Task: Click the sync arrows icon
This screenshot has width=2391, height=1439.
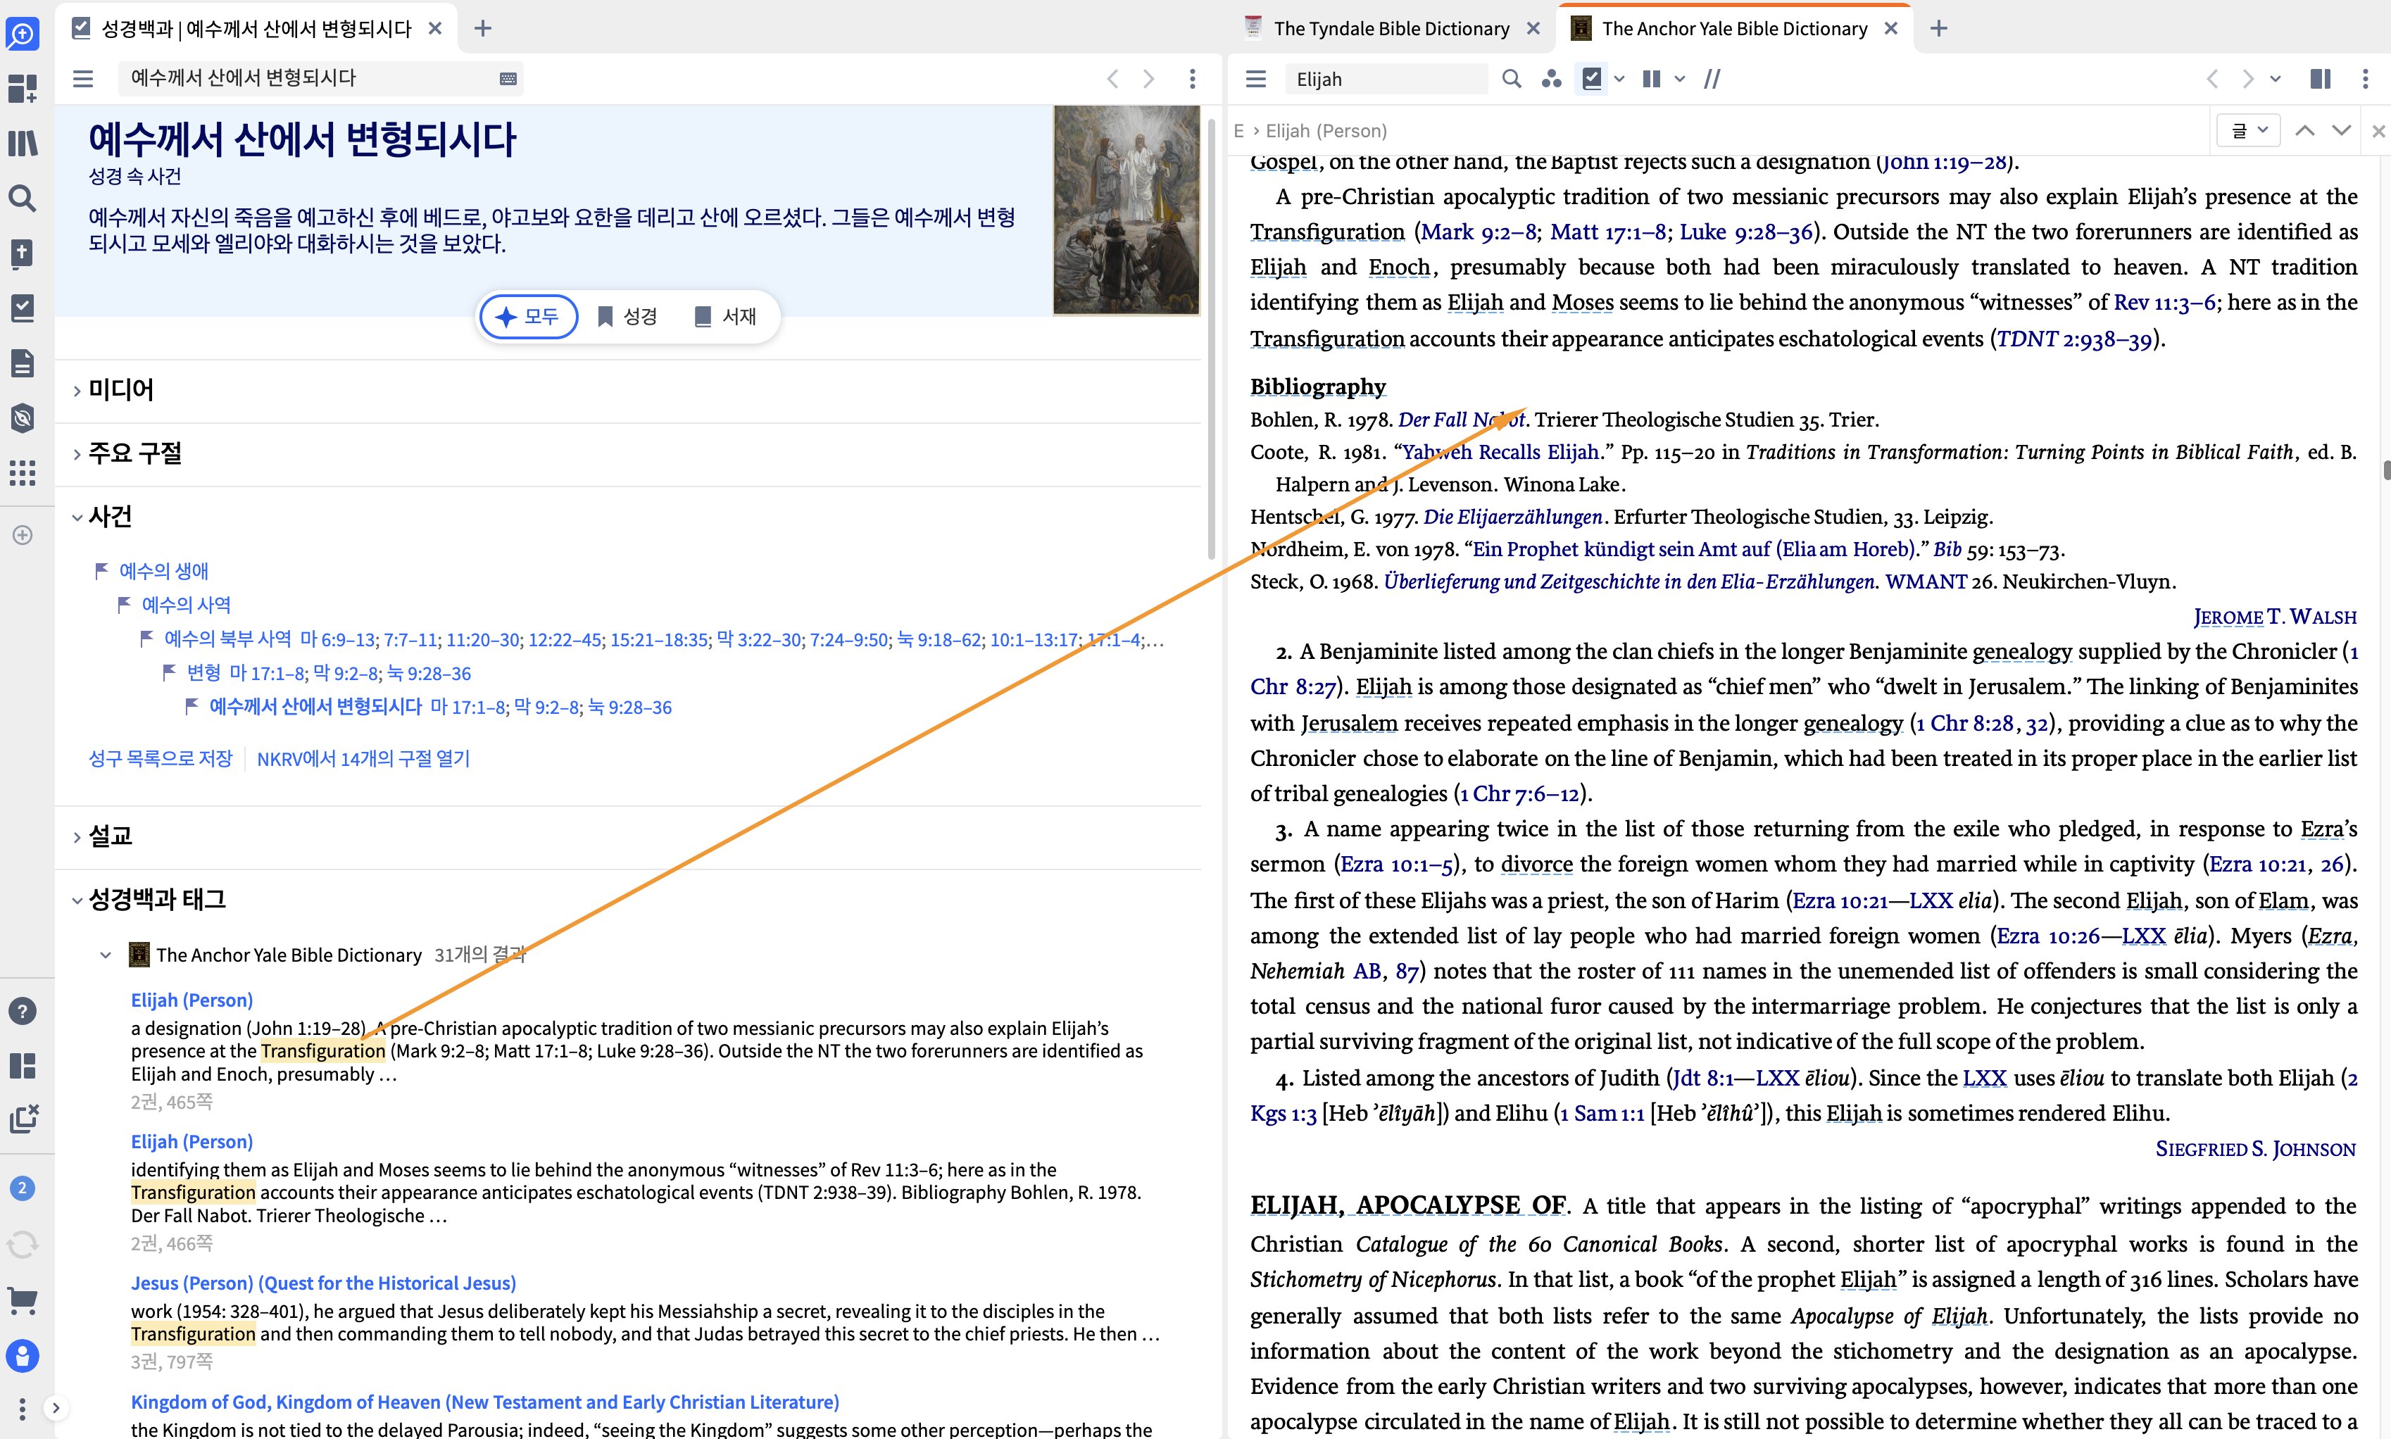Action: [23, 1244]
